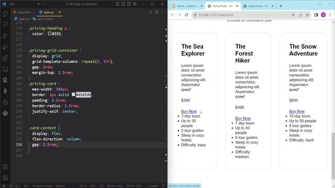Viewport: 335px width, 188px height.
Task: Open the browser profile avatar
Action: tap(323, 15)
